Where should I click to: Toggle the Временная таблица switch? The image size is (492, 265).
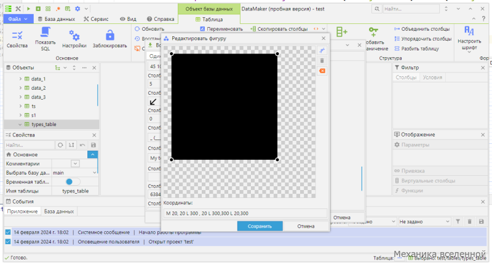tap(73, 182)
